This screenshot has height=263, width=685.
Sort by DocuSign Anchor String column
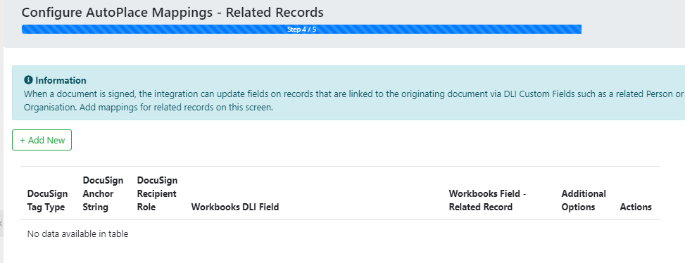[x=103, y=193]
